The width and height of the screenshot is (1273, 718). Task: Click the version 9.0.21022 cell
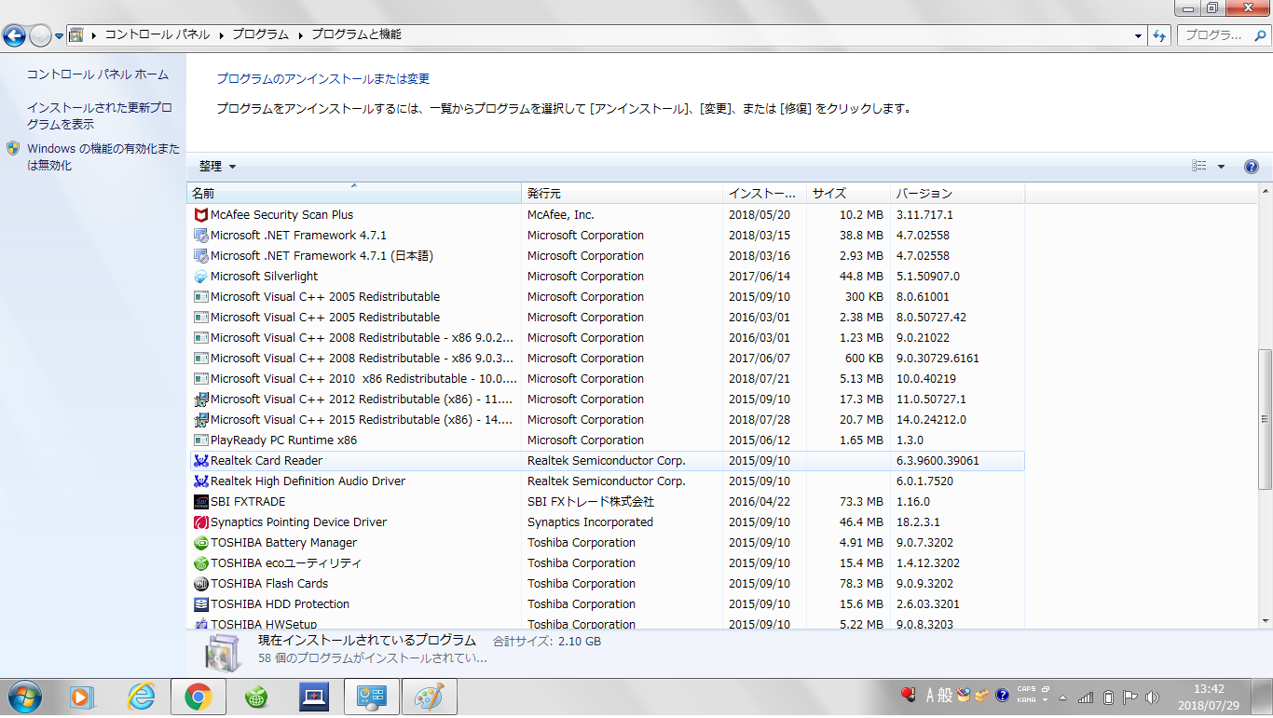tap(923, 338)
